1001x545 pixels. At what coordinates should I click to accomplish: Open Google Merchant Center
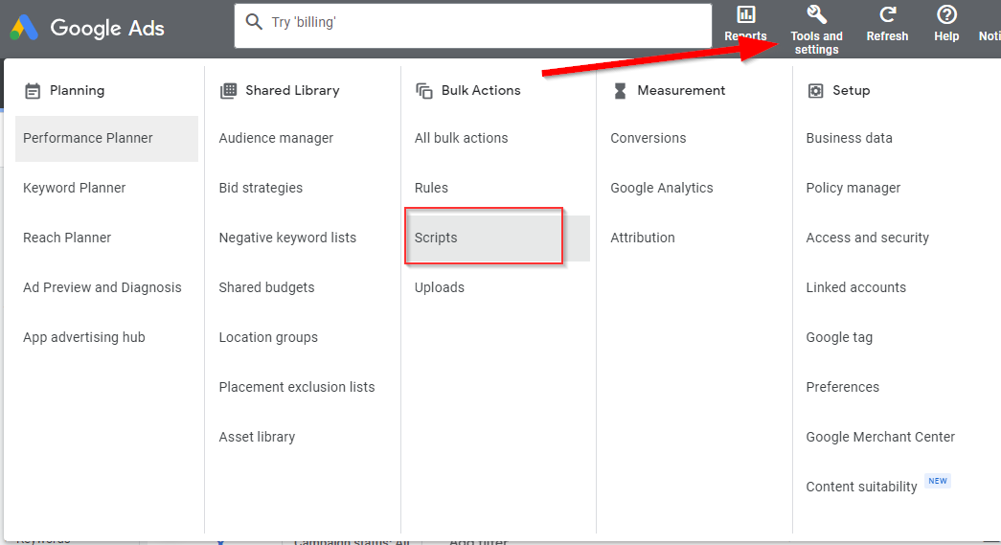point(880,437)
